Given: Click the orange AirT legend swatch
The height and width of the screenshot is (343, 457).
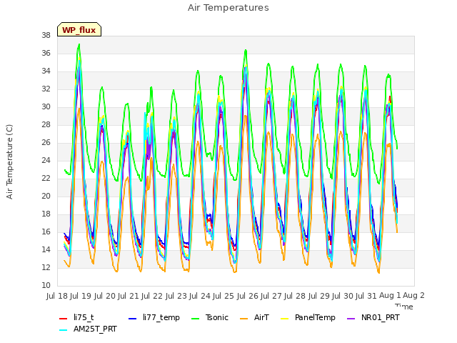Looking at the screenshot, I should 243,319.
